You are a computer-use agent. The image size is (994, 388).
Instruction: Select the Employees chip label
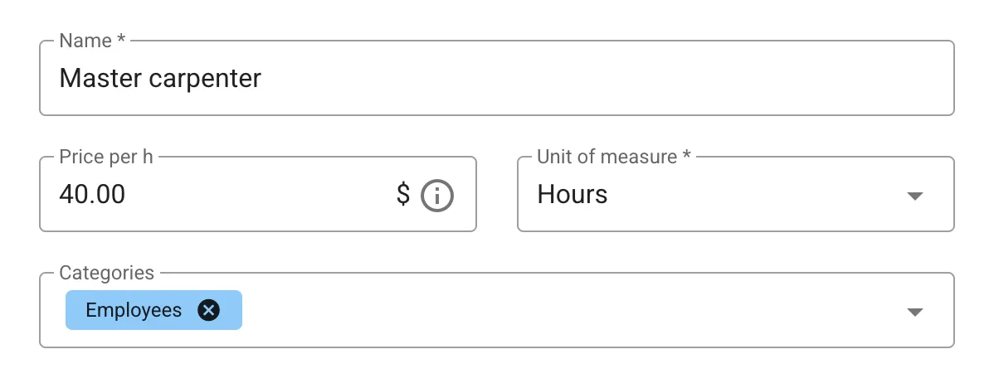(x=134, y=310)
